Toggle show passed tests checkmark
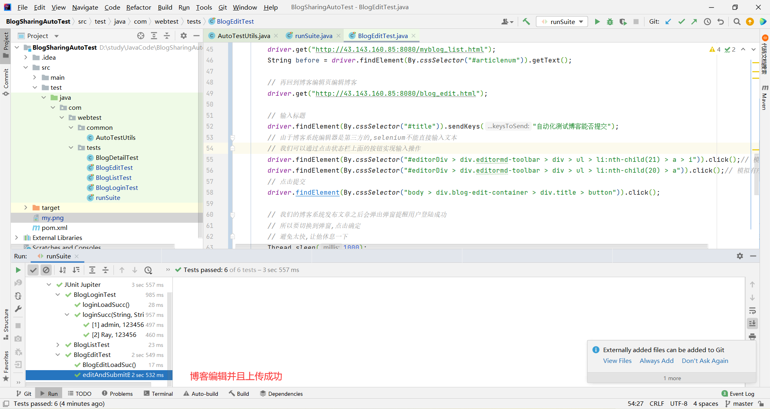The width and height of the screenshot is (770, 409). click(x=33, y=270)
